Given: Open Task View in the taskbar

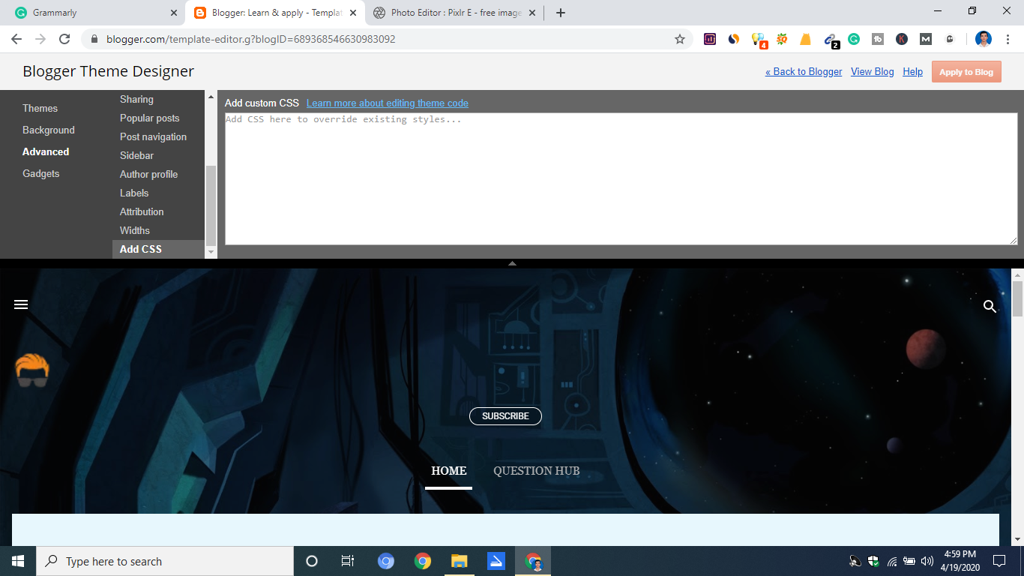Looking at the screenshot, I should click(x=348, y=561).
